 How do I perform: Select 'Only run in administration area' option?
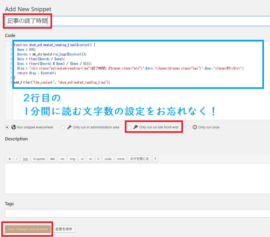coord(63,127)
